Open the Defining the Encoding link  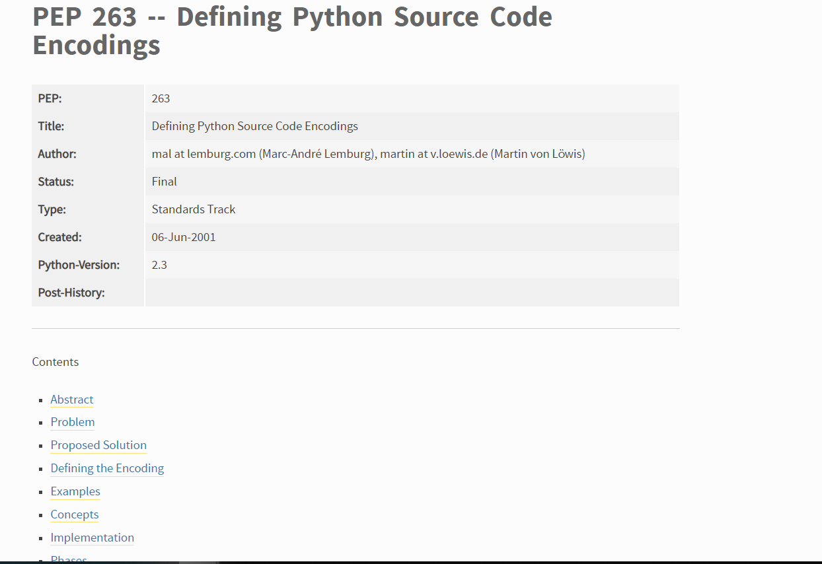[107, 468]
